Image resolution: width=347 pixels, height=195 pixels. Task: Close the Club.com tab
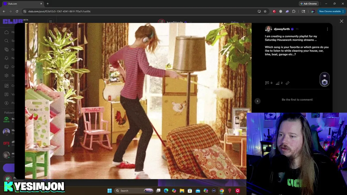[x=41, y=4]
